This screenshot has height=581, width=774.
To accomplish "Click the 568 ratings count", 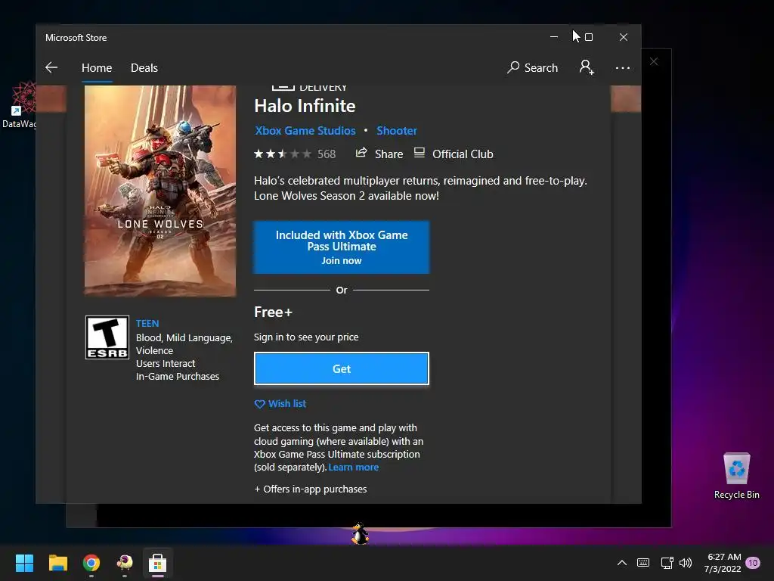I will pos(327,154).
